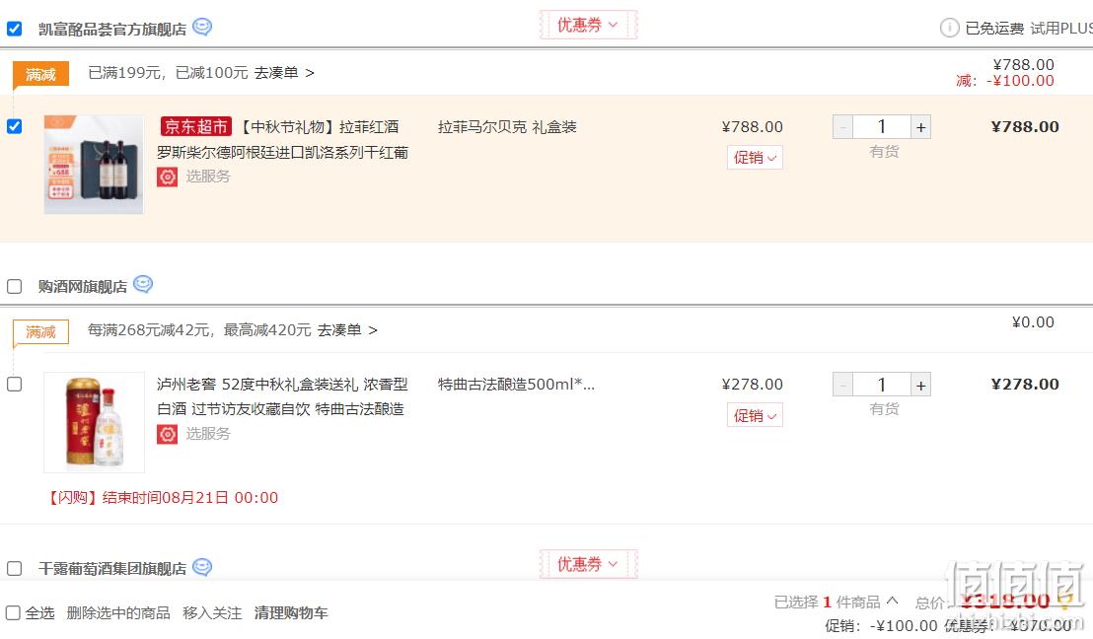Click 移入关注
Viewport: 1093px width, 639px height.
212,612
